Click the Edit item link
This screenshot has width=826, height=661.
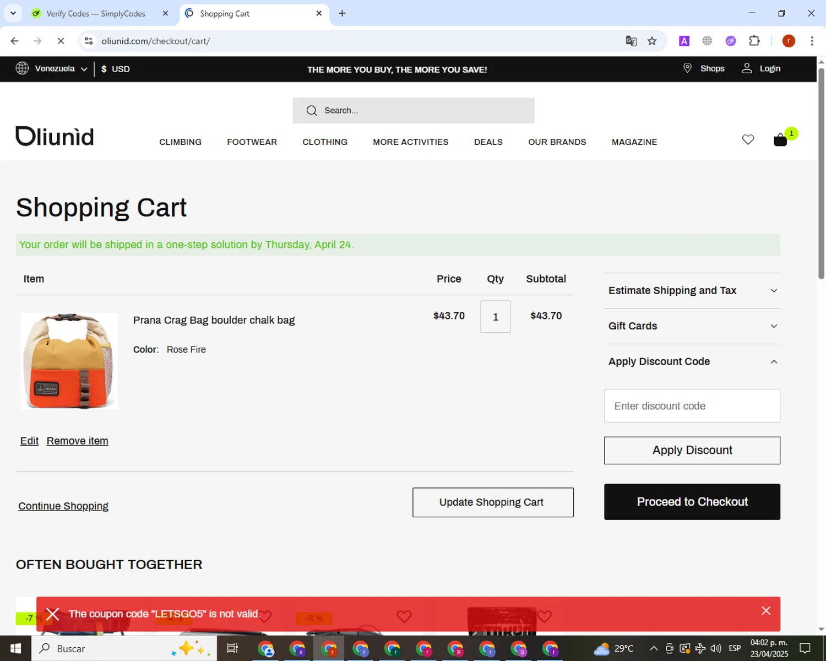point(29,441)
